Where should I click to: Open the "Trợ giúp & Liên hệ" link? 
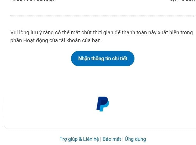[79, 139]
